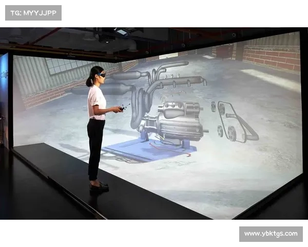Click the TG: MYYJJPP label
This screenshot has width=308, height=247.
point(33,12)
